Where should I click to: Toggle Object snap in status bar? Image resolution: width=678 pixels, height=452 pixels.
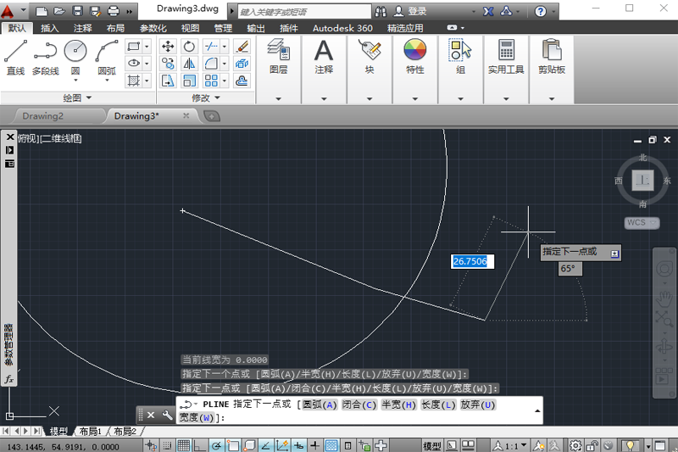point(232,445)
